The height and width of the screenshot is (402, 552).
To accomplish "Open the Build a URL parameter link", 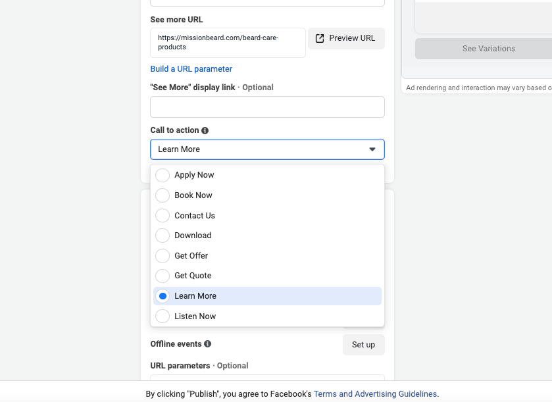I will click(x=191, y=69).
